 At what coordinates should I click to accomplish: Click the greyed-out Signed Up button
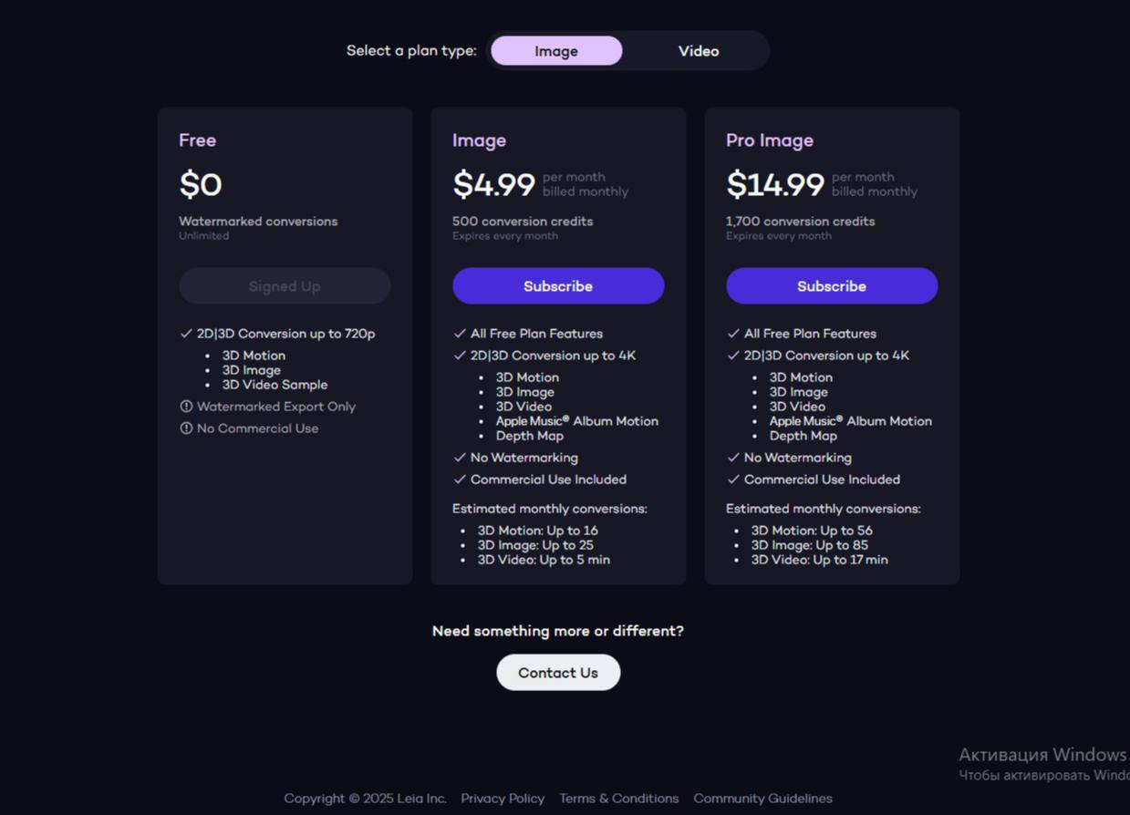285,286
